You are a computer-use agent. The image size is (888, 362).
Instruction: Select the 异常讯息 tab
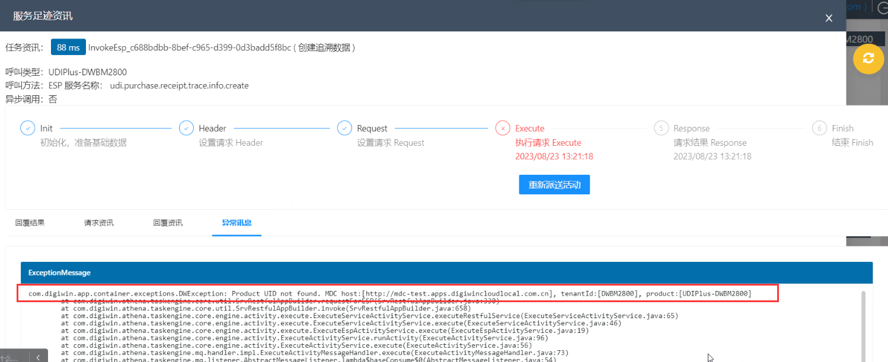tap(237, 223)
